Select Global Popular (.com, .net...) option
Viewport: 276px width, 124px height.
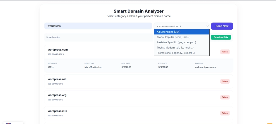(182, 37)
